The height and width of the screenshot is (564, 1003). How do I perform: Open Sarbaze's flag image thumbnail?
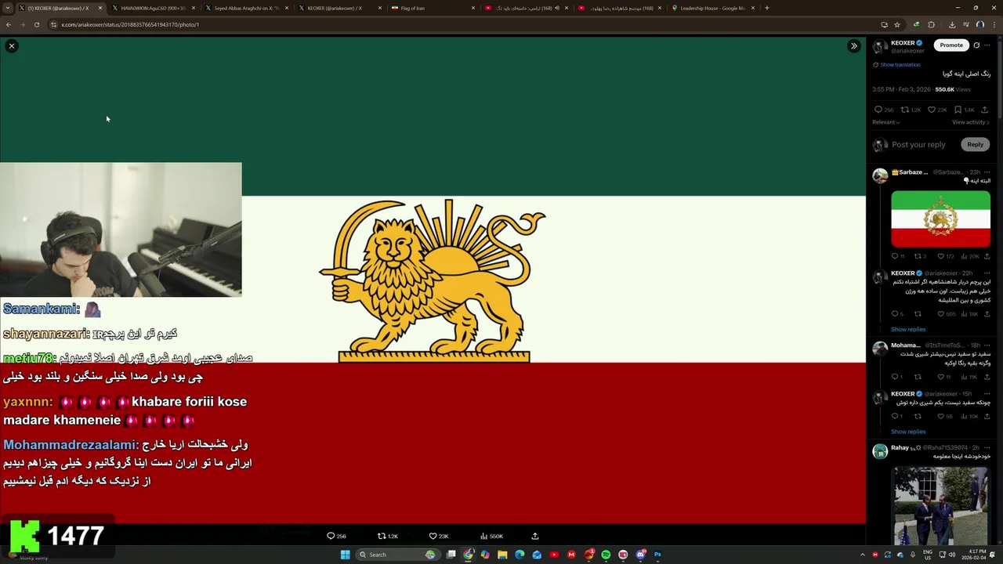(x=940, y=219)
